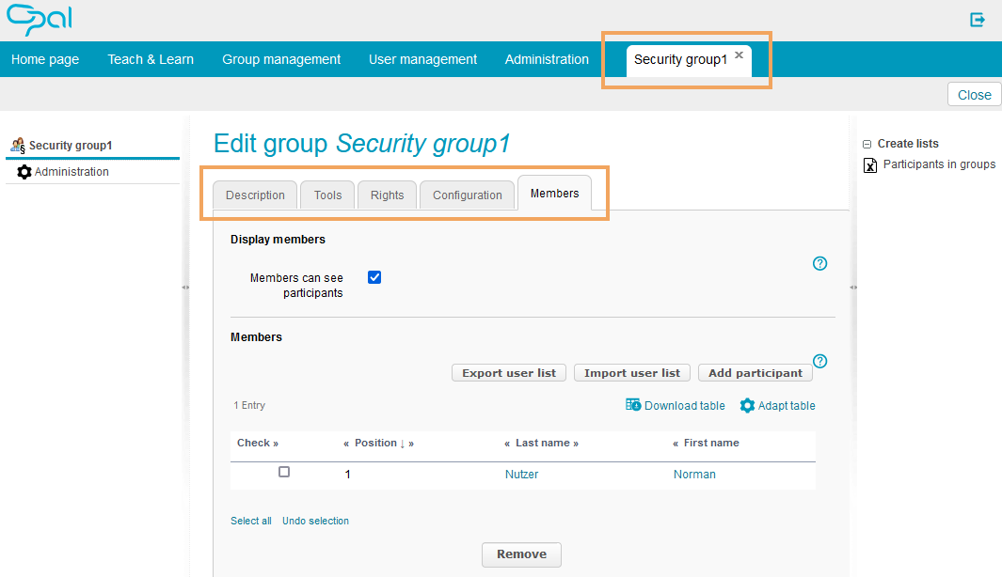Screen dimensions: 1002x577
Task: Collapse the Create lists section
Action: point(867,144)
